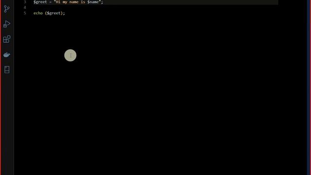Click the $name variable inside the string
This screenshot has height=175, width=311.
[x=93, y=2]
